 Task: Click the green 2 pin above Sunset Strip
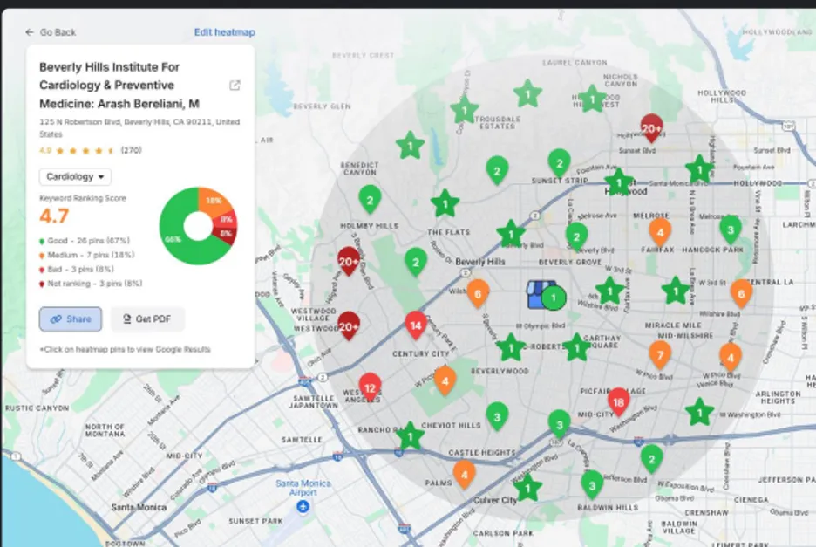(560, 163)
